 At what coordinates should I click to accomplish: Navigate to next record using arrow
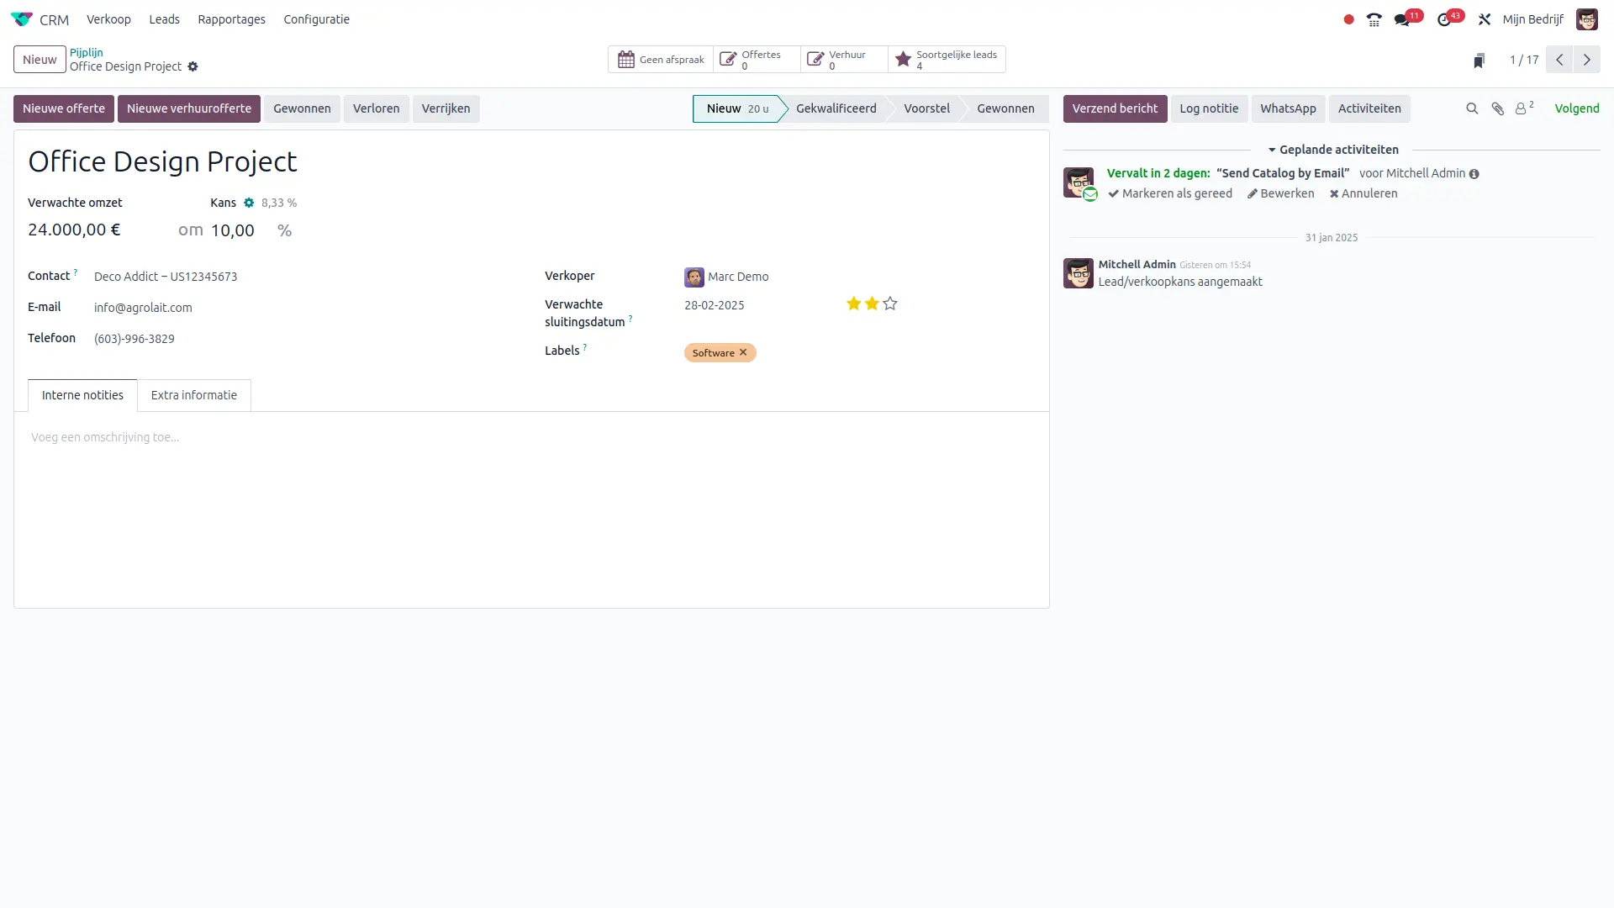click(x=1586, y=59)
